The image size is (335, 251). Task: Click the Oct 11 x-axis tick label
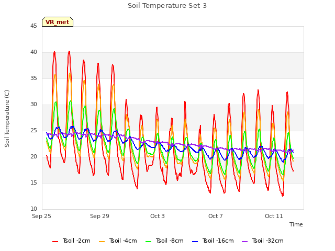274,216
